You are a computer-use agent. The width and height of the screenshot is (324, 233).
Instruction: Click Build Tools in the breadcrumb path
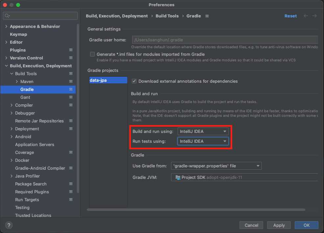coord(167,16)
